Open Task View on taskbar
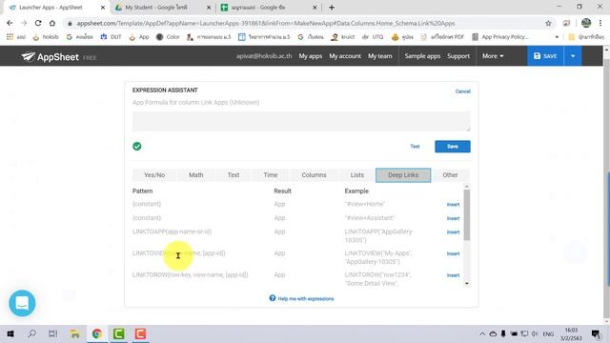Image resolution: width=610 pixels, height=343 pixels. click(x=53, y=333)
